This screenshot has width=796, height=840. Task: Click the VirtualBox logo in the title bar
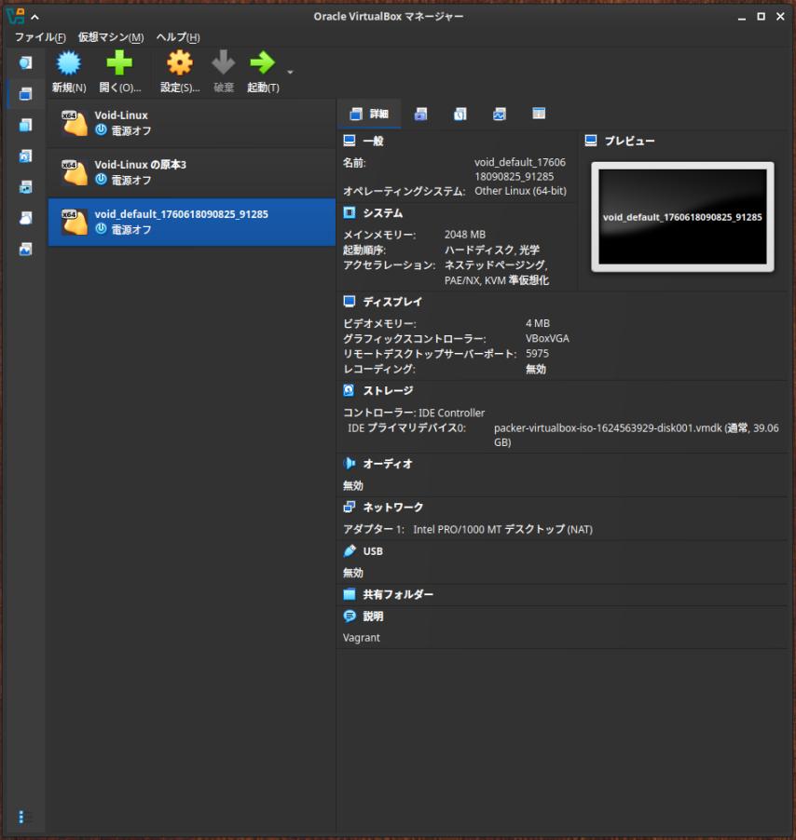(x=16, y=16)
